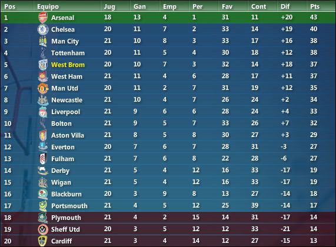Sort by the Equipo column header
The width and height of the screenshot is (336, 247).
click(x=48, y=7)
